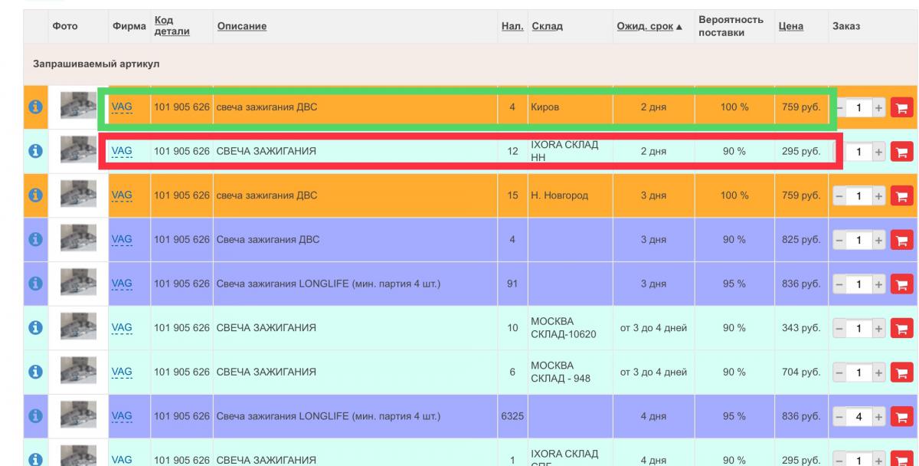Sort table by Описание header
The image size is (919, 466).
[242, 27]
